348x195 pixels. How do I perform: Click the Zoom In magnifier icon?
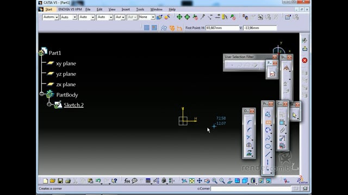coord(214,181)
